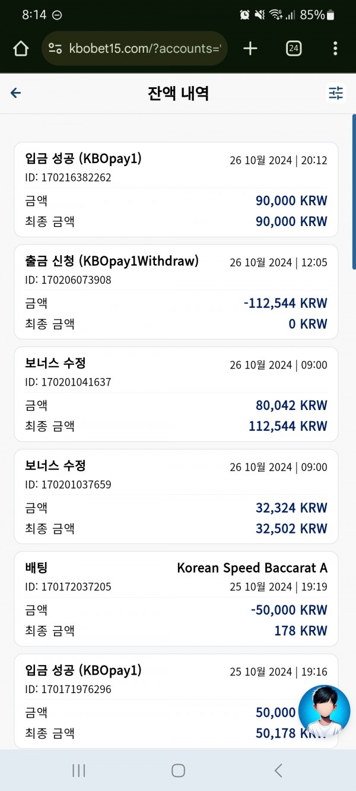Select 보너스 수정 entry of 32,324 KRW

176,497
